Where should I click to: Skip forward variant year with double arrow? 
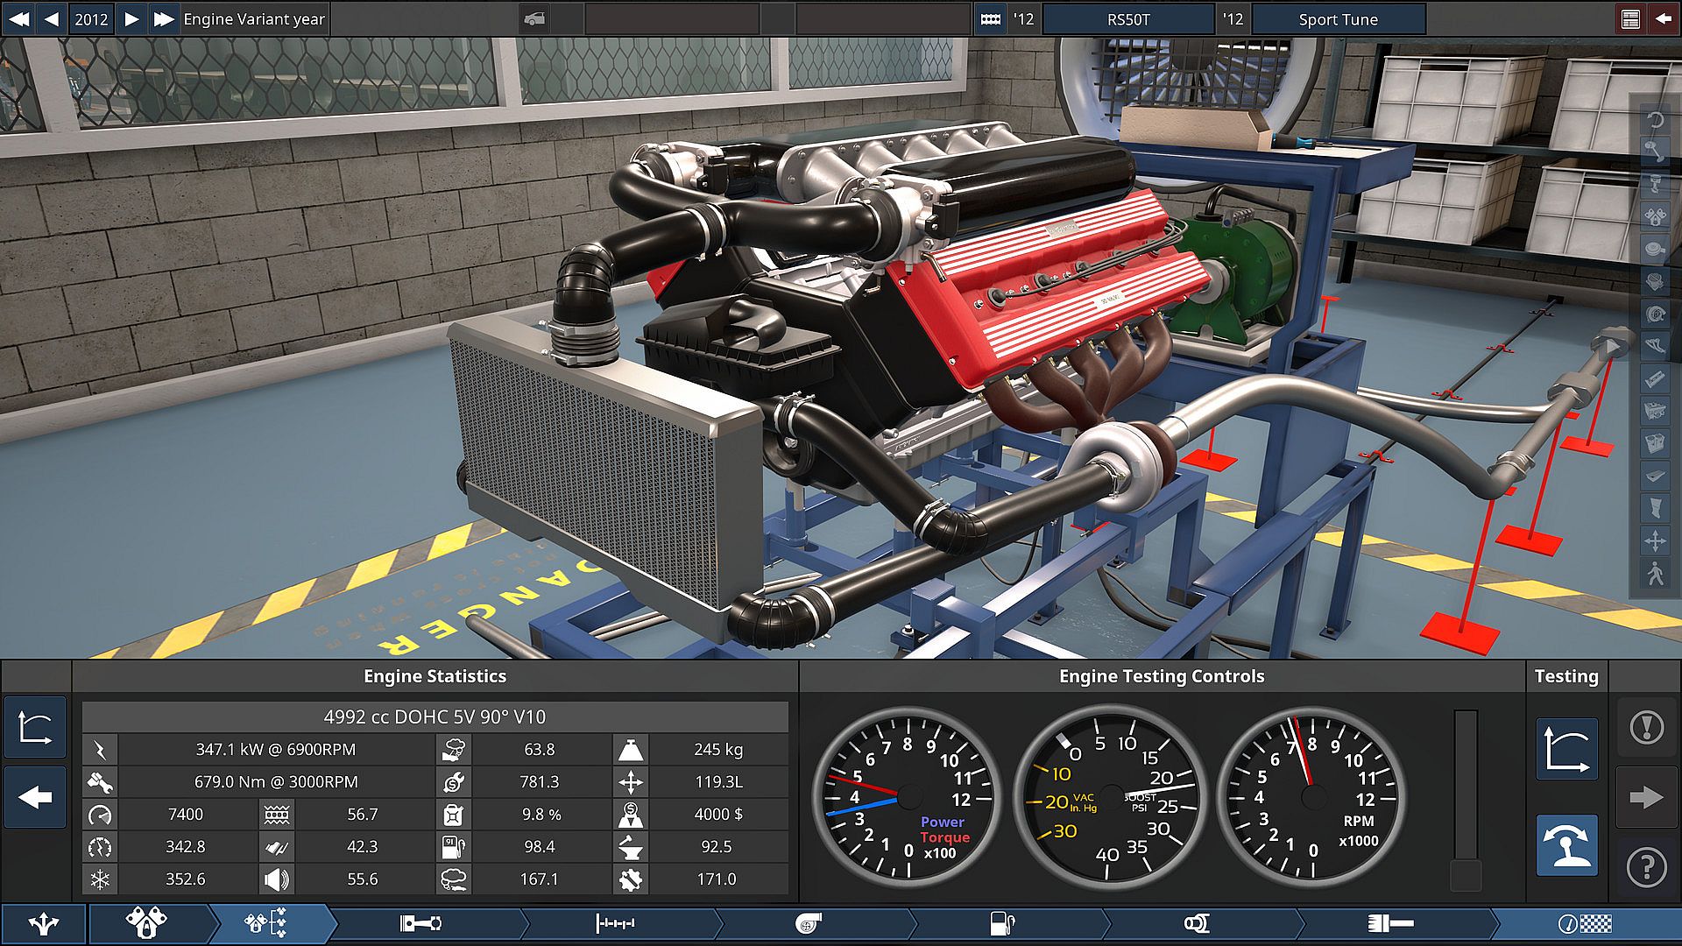tap(163, 18)
